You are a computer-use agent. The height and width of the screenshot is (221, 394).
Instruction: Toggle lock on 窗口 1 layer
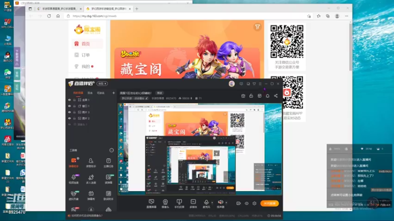point(74,106)
